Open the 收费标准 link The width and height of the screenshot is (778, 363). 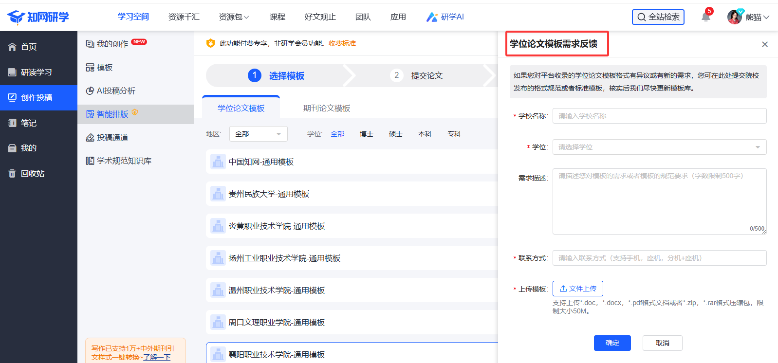pos(342,43)
